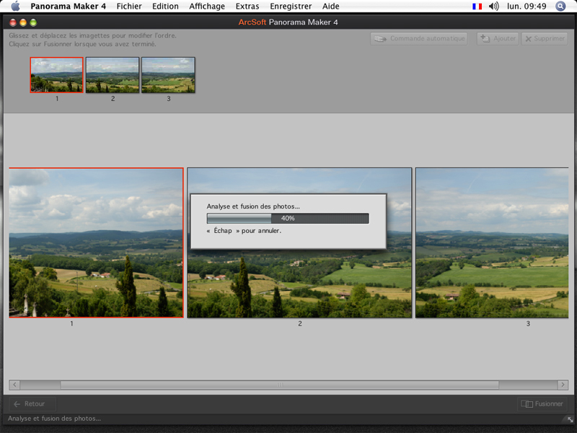Click the scrollbar right arrow
The height and width of the screenshot is (433, 577).
563,385
